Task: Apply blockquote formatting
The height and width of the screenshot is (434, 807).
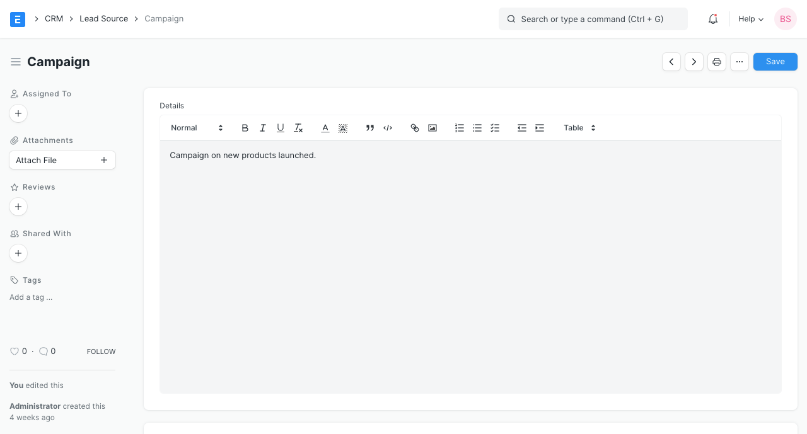Action: click(x=370, y=128)
